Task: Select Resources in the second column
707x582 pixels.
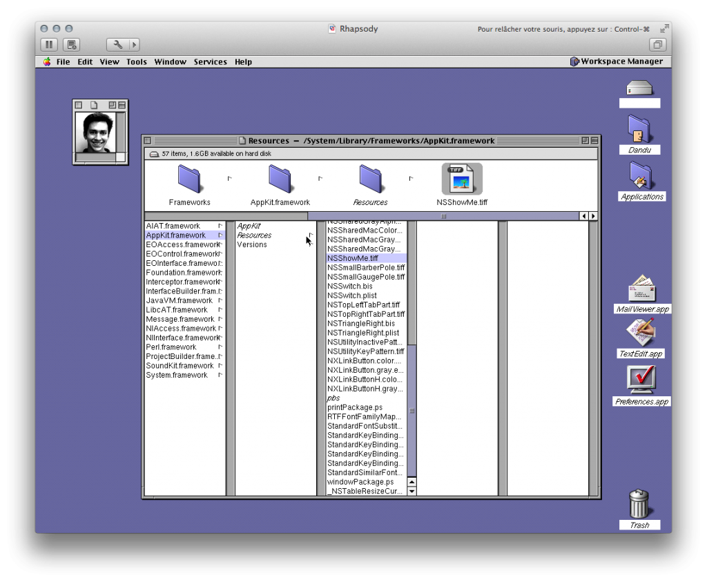Action: point(275,235)
